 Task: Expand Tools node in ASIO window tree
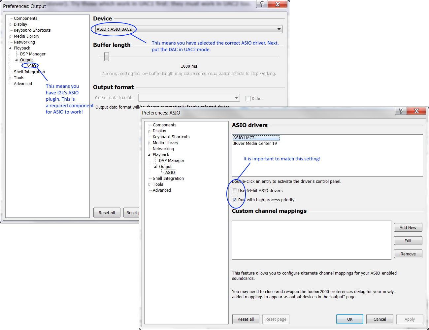pos(149,184)
